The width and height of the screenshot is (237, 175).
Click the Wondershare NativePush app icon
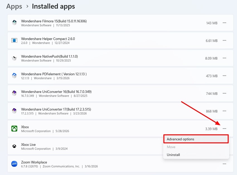14,58
